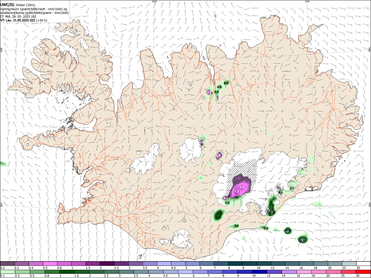Select the rain legend swatch starting at 0.5
Screen dimensions: 371x278
click(x=37, y=272)
